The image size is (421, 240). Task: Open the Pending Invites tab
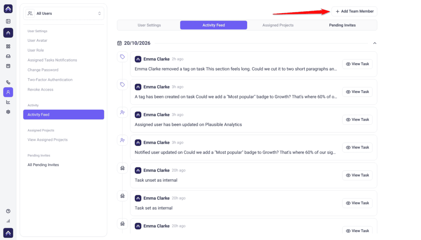coord(342,25)
